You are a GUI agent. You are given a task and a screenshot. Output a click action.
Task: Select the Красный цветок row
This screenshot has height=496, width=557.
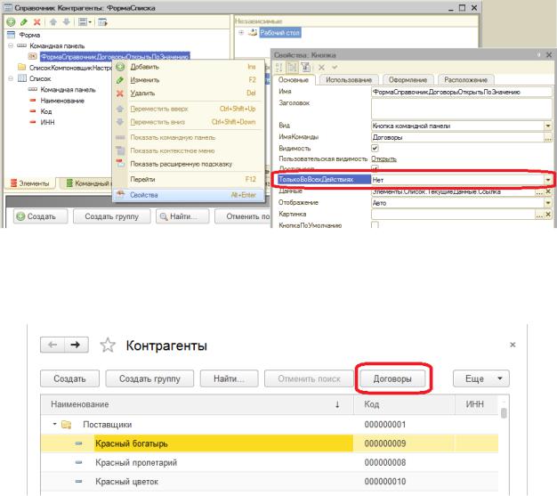270,482
